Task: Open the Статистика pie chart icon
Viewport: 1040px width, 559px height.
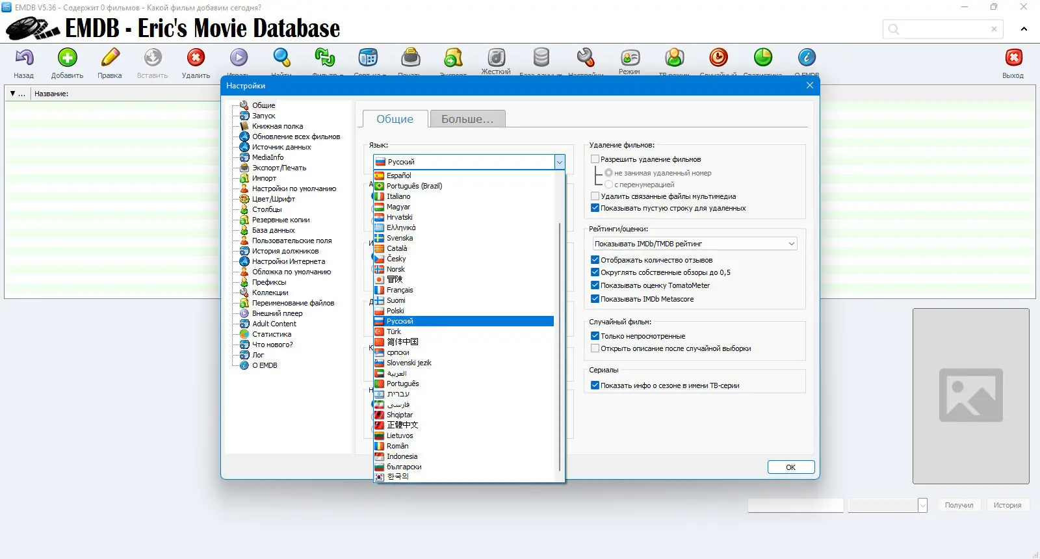Action: point(762,58)
